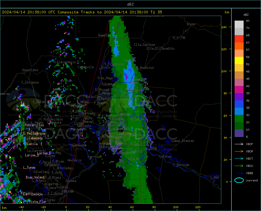Image resolution: width=261 pixels, height=211 pixels.
Task: Click the Lucila map label
Action: point(32,144)
